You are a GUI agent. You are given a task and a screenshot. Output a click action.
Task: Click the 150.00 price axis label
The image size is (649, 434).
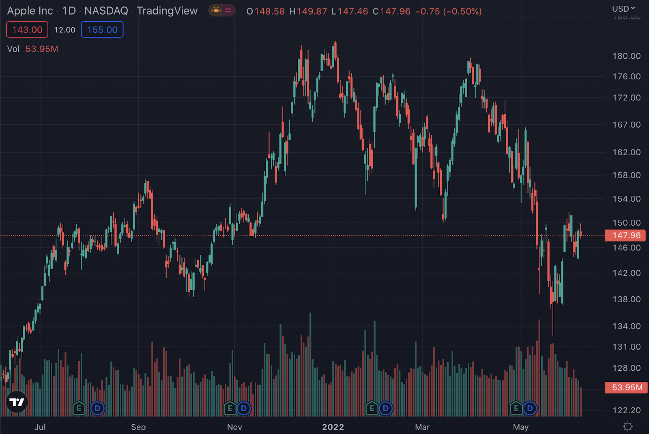click(627, 223)
